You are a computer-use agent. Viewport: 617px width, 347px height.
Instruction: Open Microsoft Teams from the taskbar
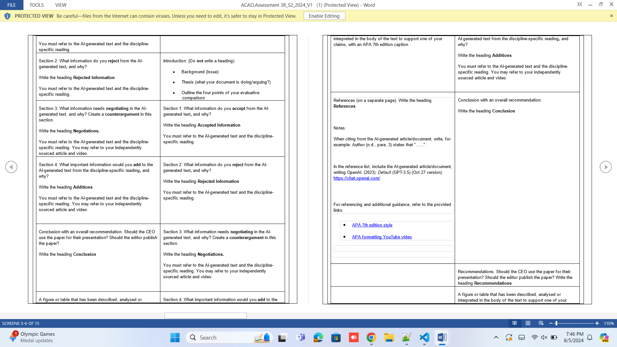click(x=300, y=338)
